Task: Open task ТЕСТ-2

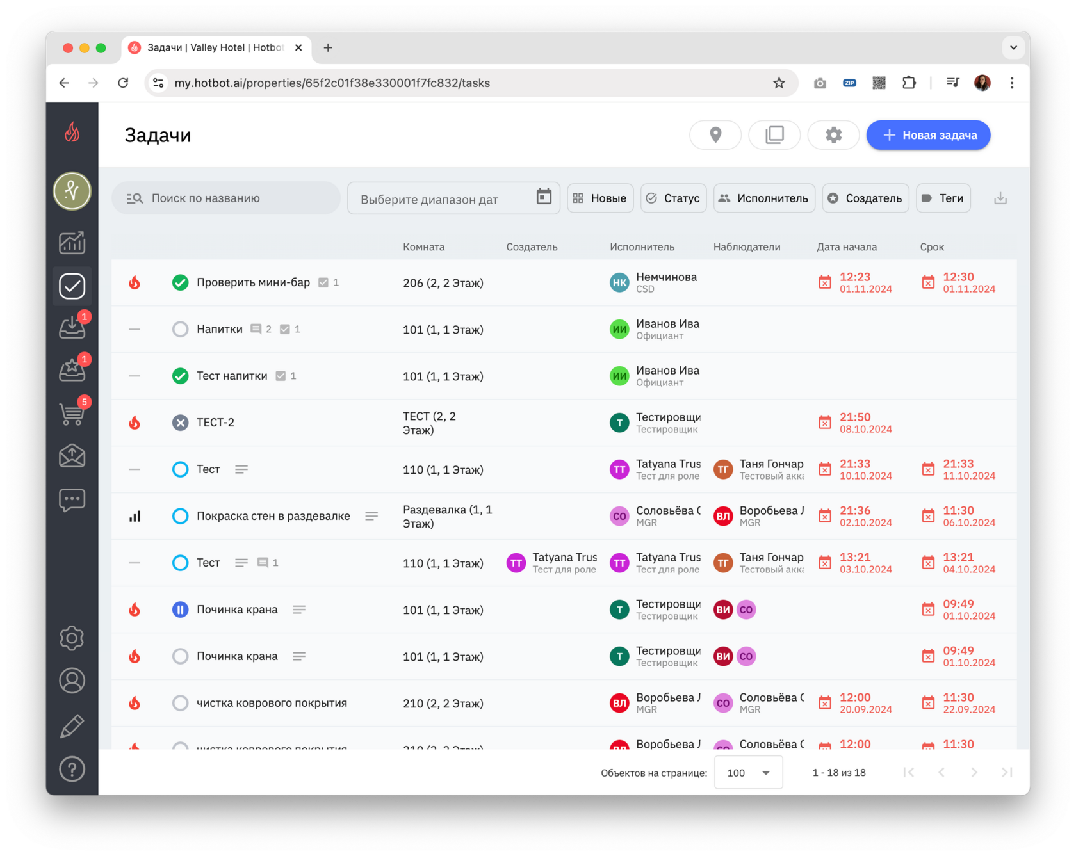Action: click(x=215, y=423)
